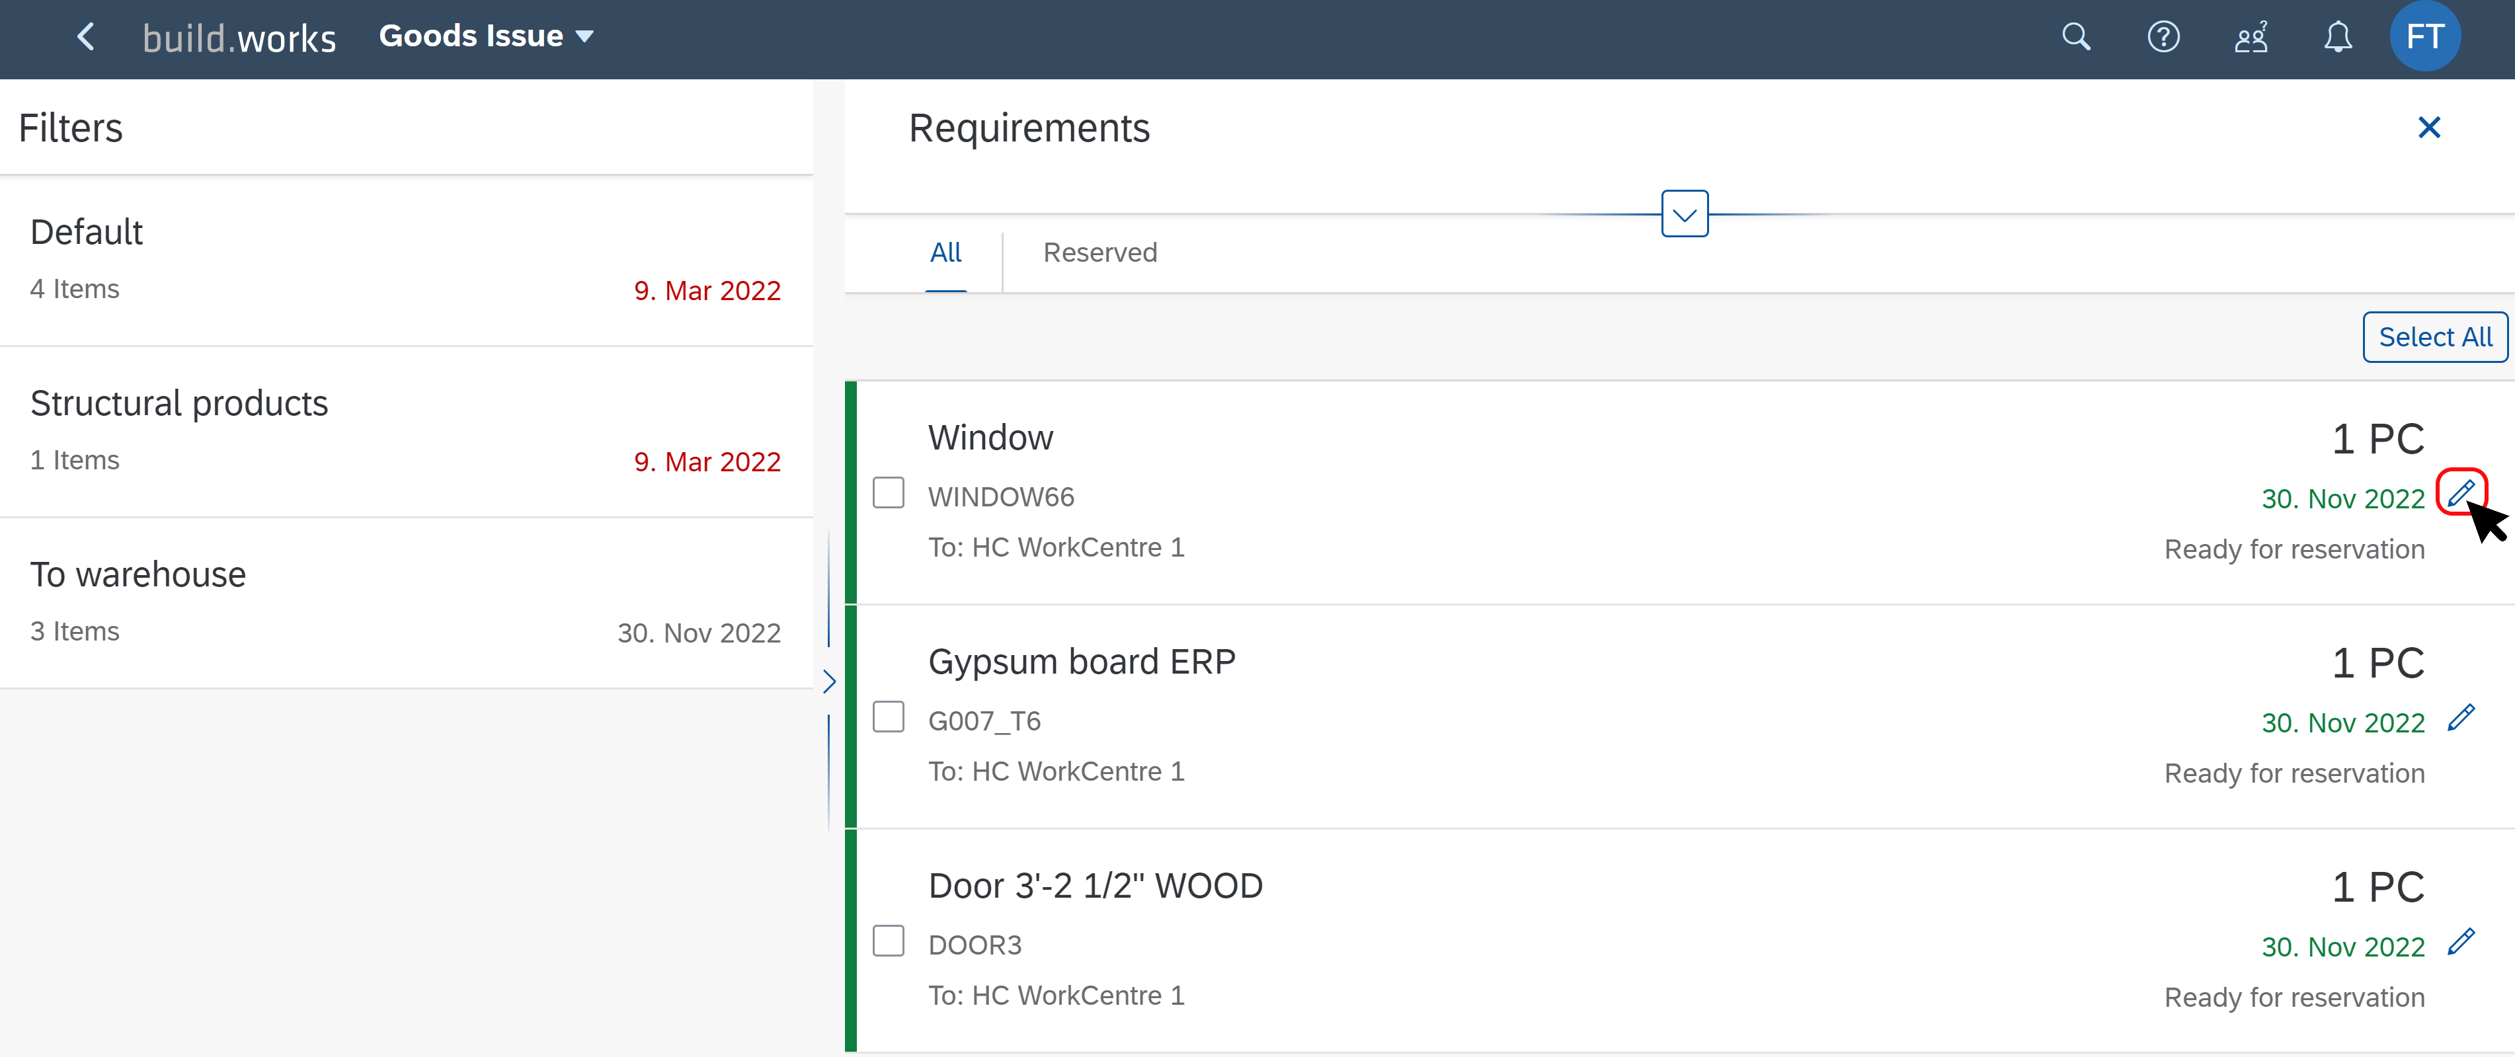
Task: Open the FT user avatar menu
Action: click(2425, 37)
